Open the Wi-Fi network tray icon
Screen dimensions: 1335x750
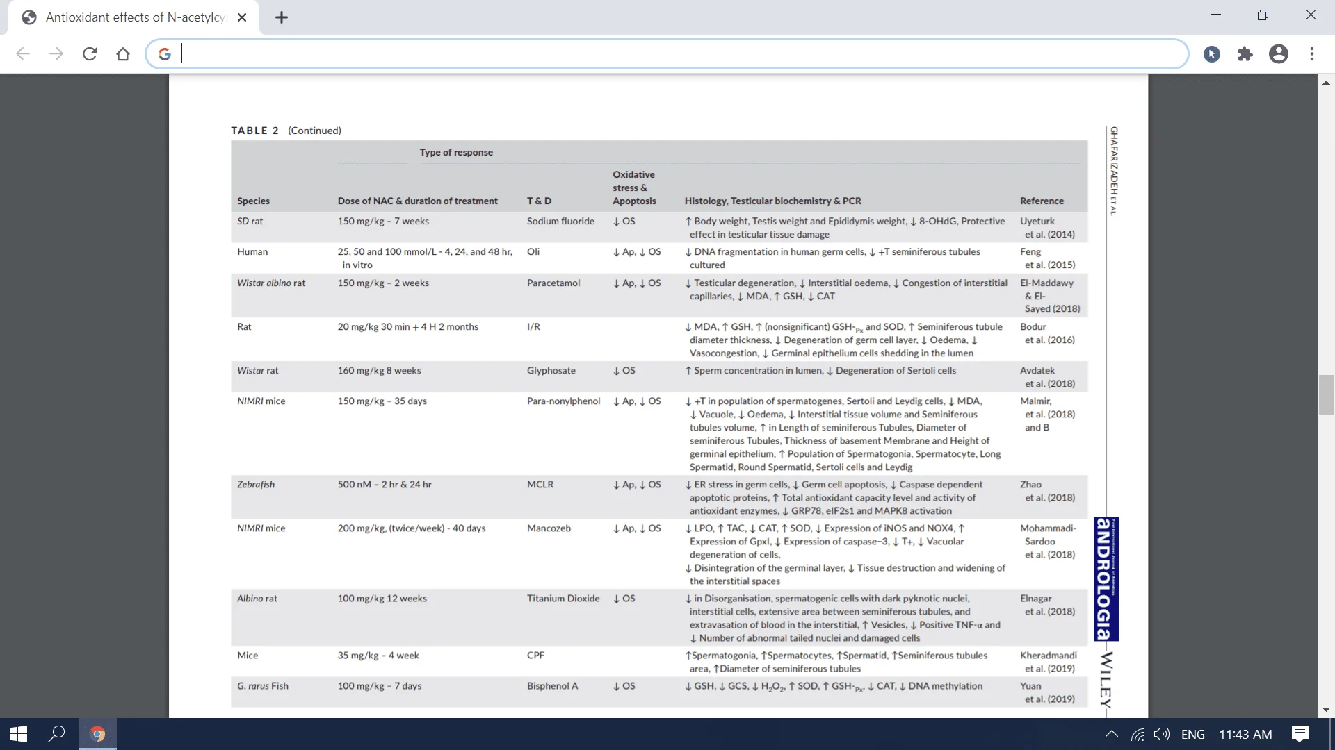[x=1138, y=734]
